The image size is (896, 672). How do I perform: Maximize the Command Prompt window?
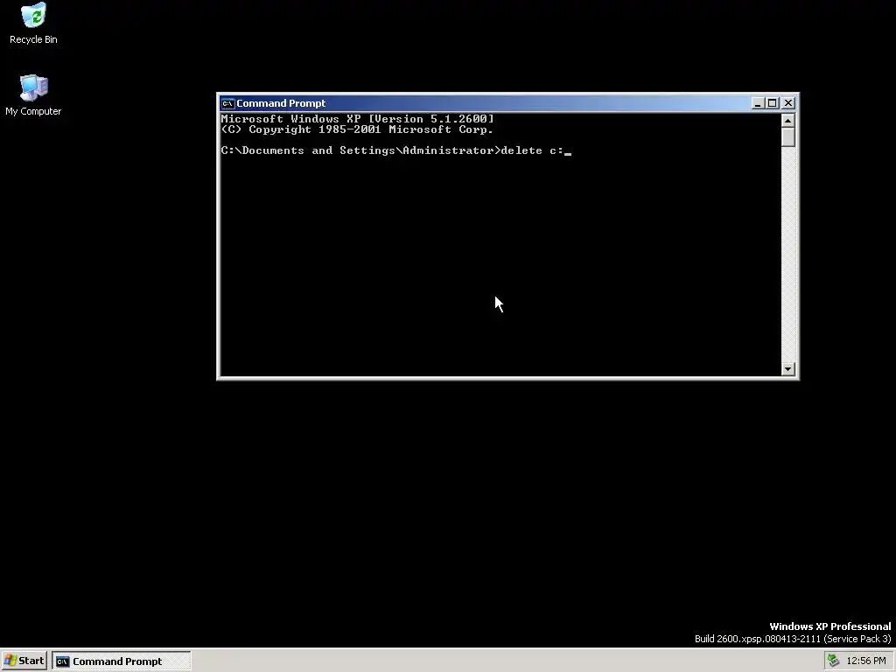[x=772, y=103]
